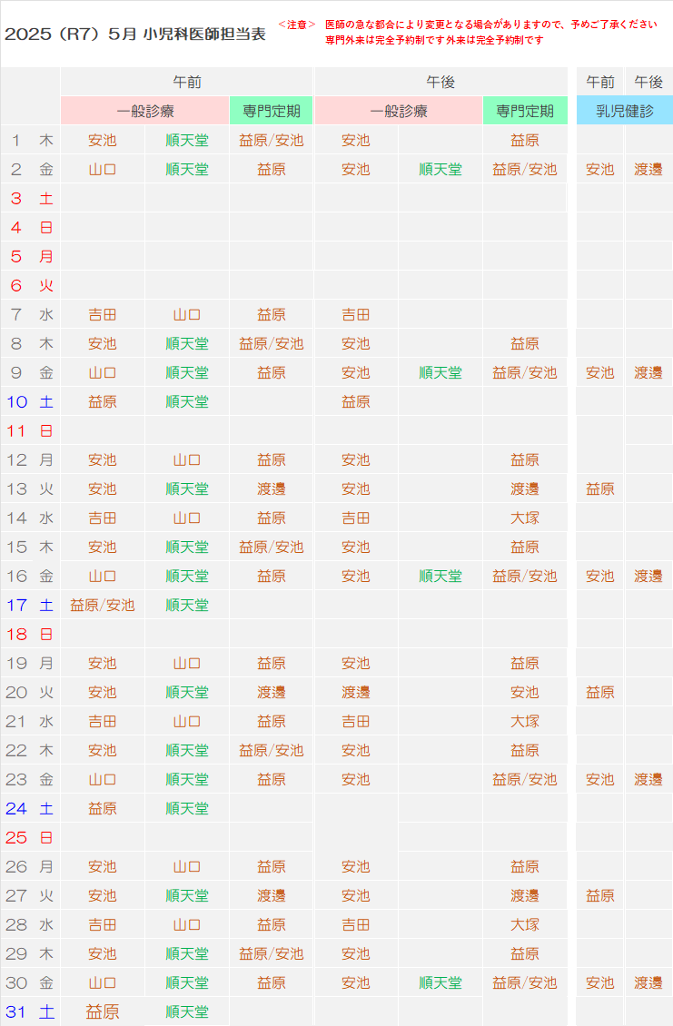Screen dimensions: 673x1026
Task: Select afternoon 専門定期 安池 on May 20
Action: point(524,693)
